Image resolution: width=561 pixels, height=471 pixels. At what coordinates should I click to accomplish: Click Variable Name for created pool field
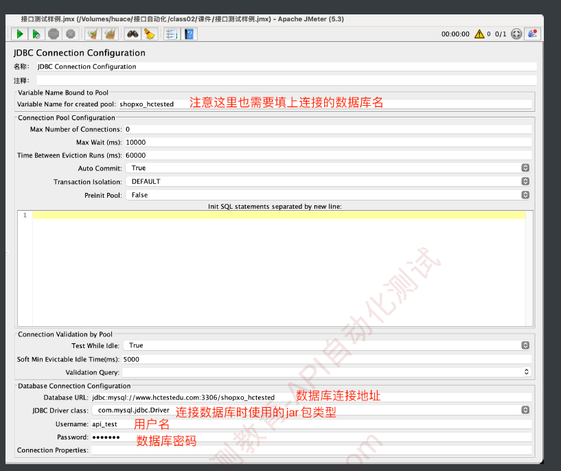[325, 104]
